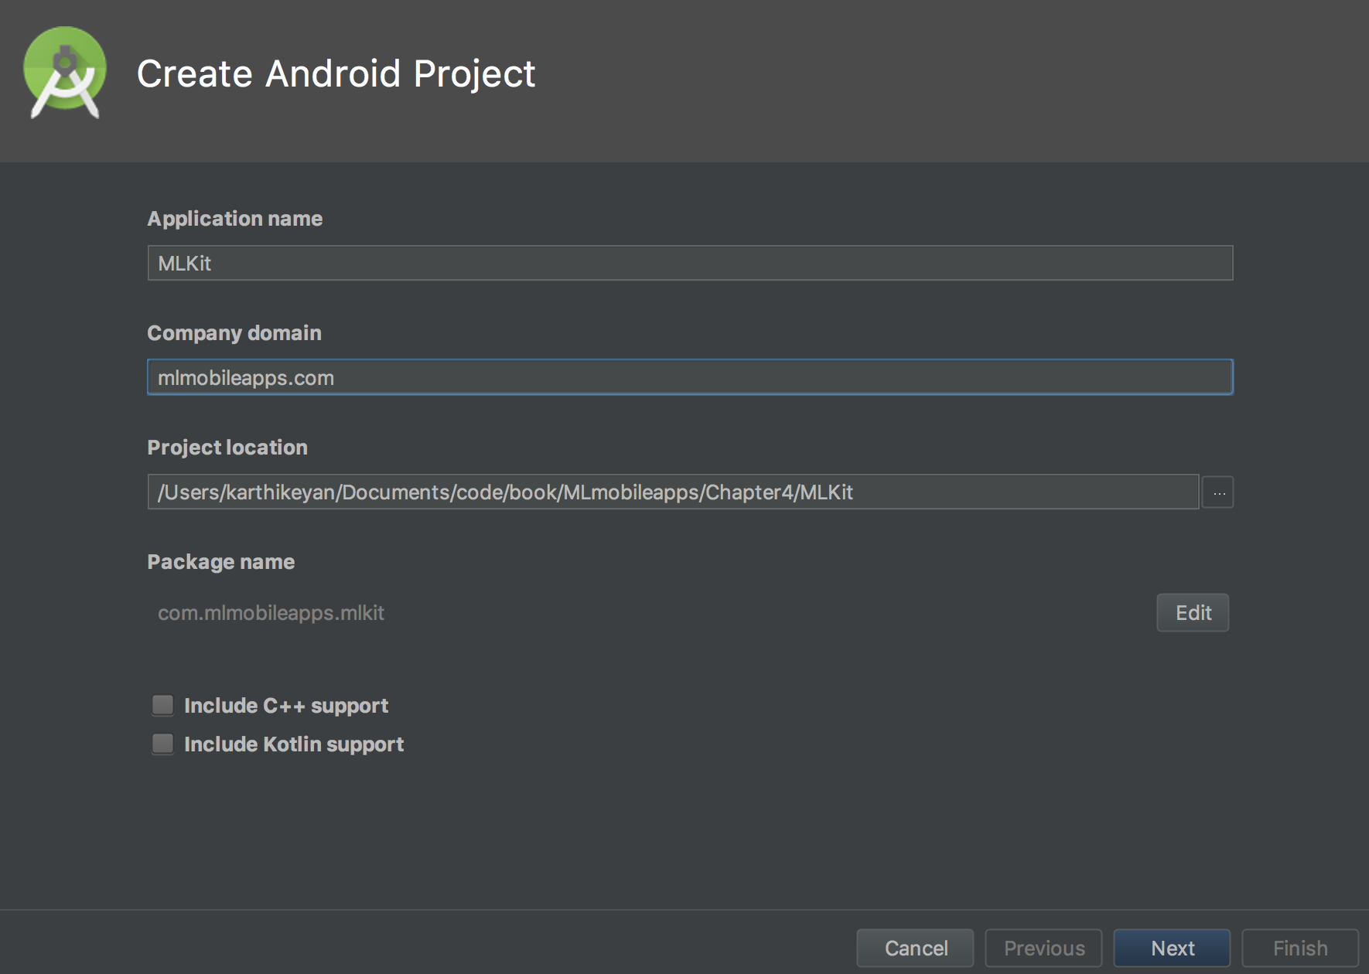Viewport: 1369px width, 974px height.
Task: Click the Company domain label
Action: tap(234, 333)
